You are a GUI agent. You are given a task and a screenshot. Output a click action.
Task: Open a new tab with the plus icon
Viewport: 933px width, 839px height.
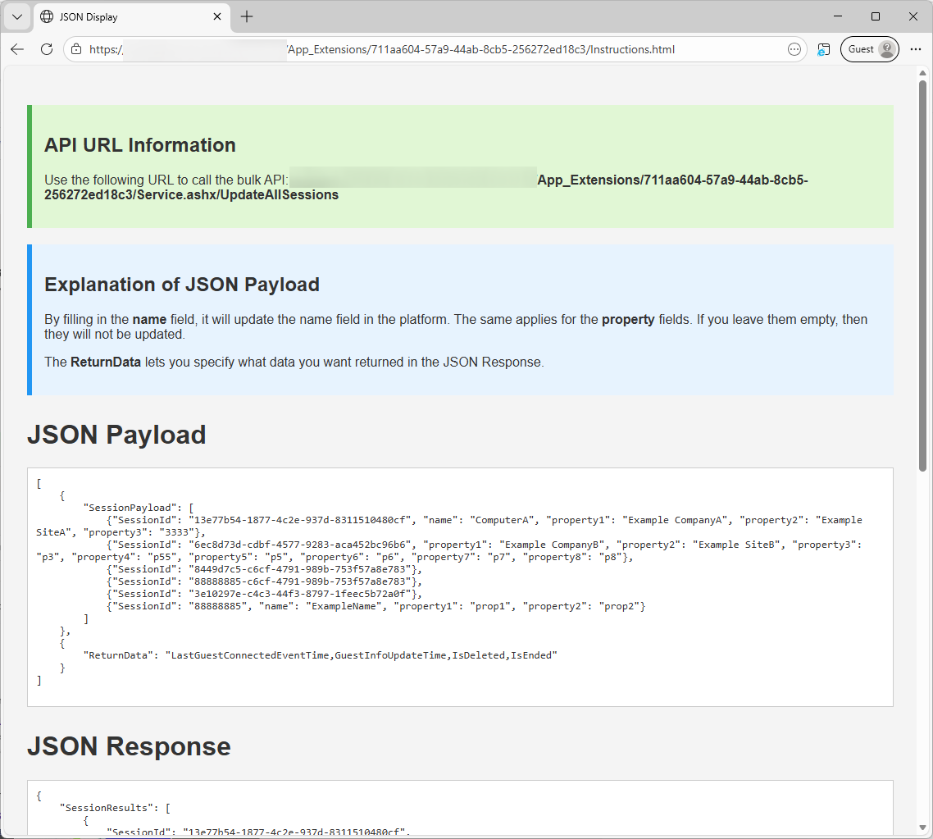(247, 16)
